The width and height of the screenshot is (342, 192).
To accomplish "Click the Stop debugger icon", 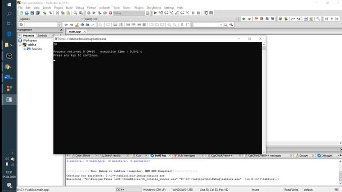I will pyautogui.click(x=198, y=13).
